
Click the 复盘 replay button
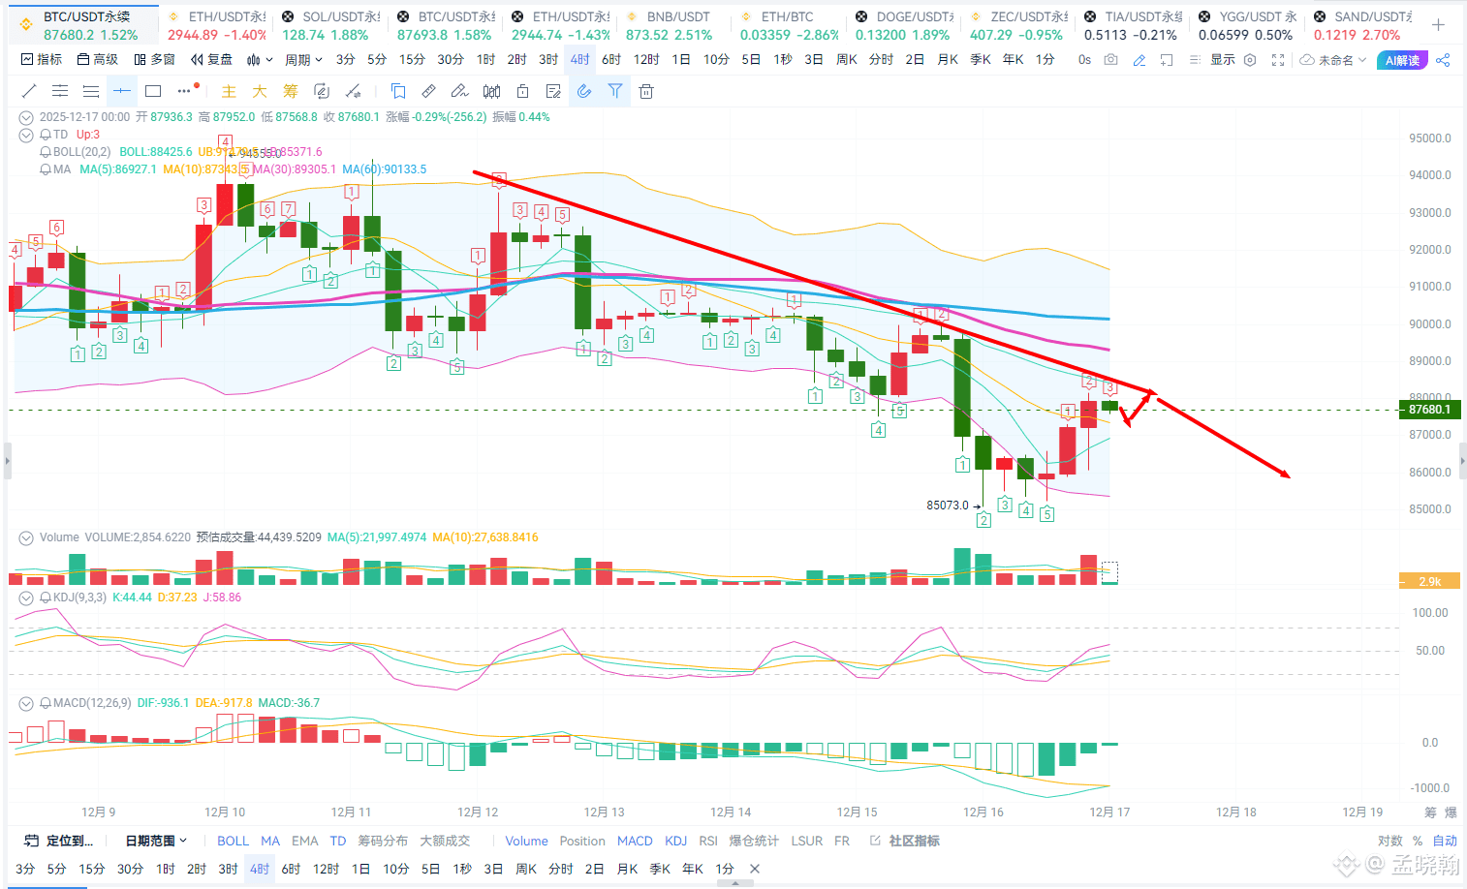pos(212,60)
